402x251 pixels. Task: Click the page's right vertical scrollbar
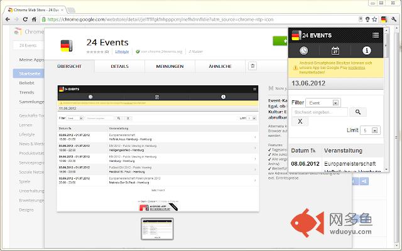click(396, 137)
